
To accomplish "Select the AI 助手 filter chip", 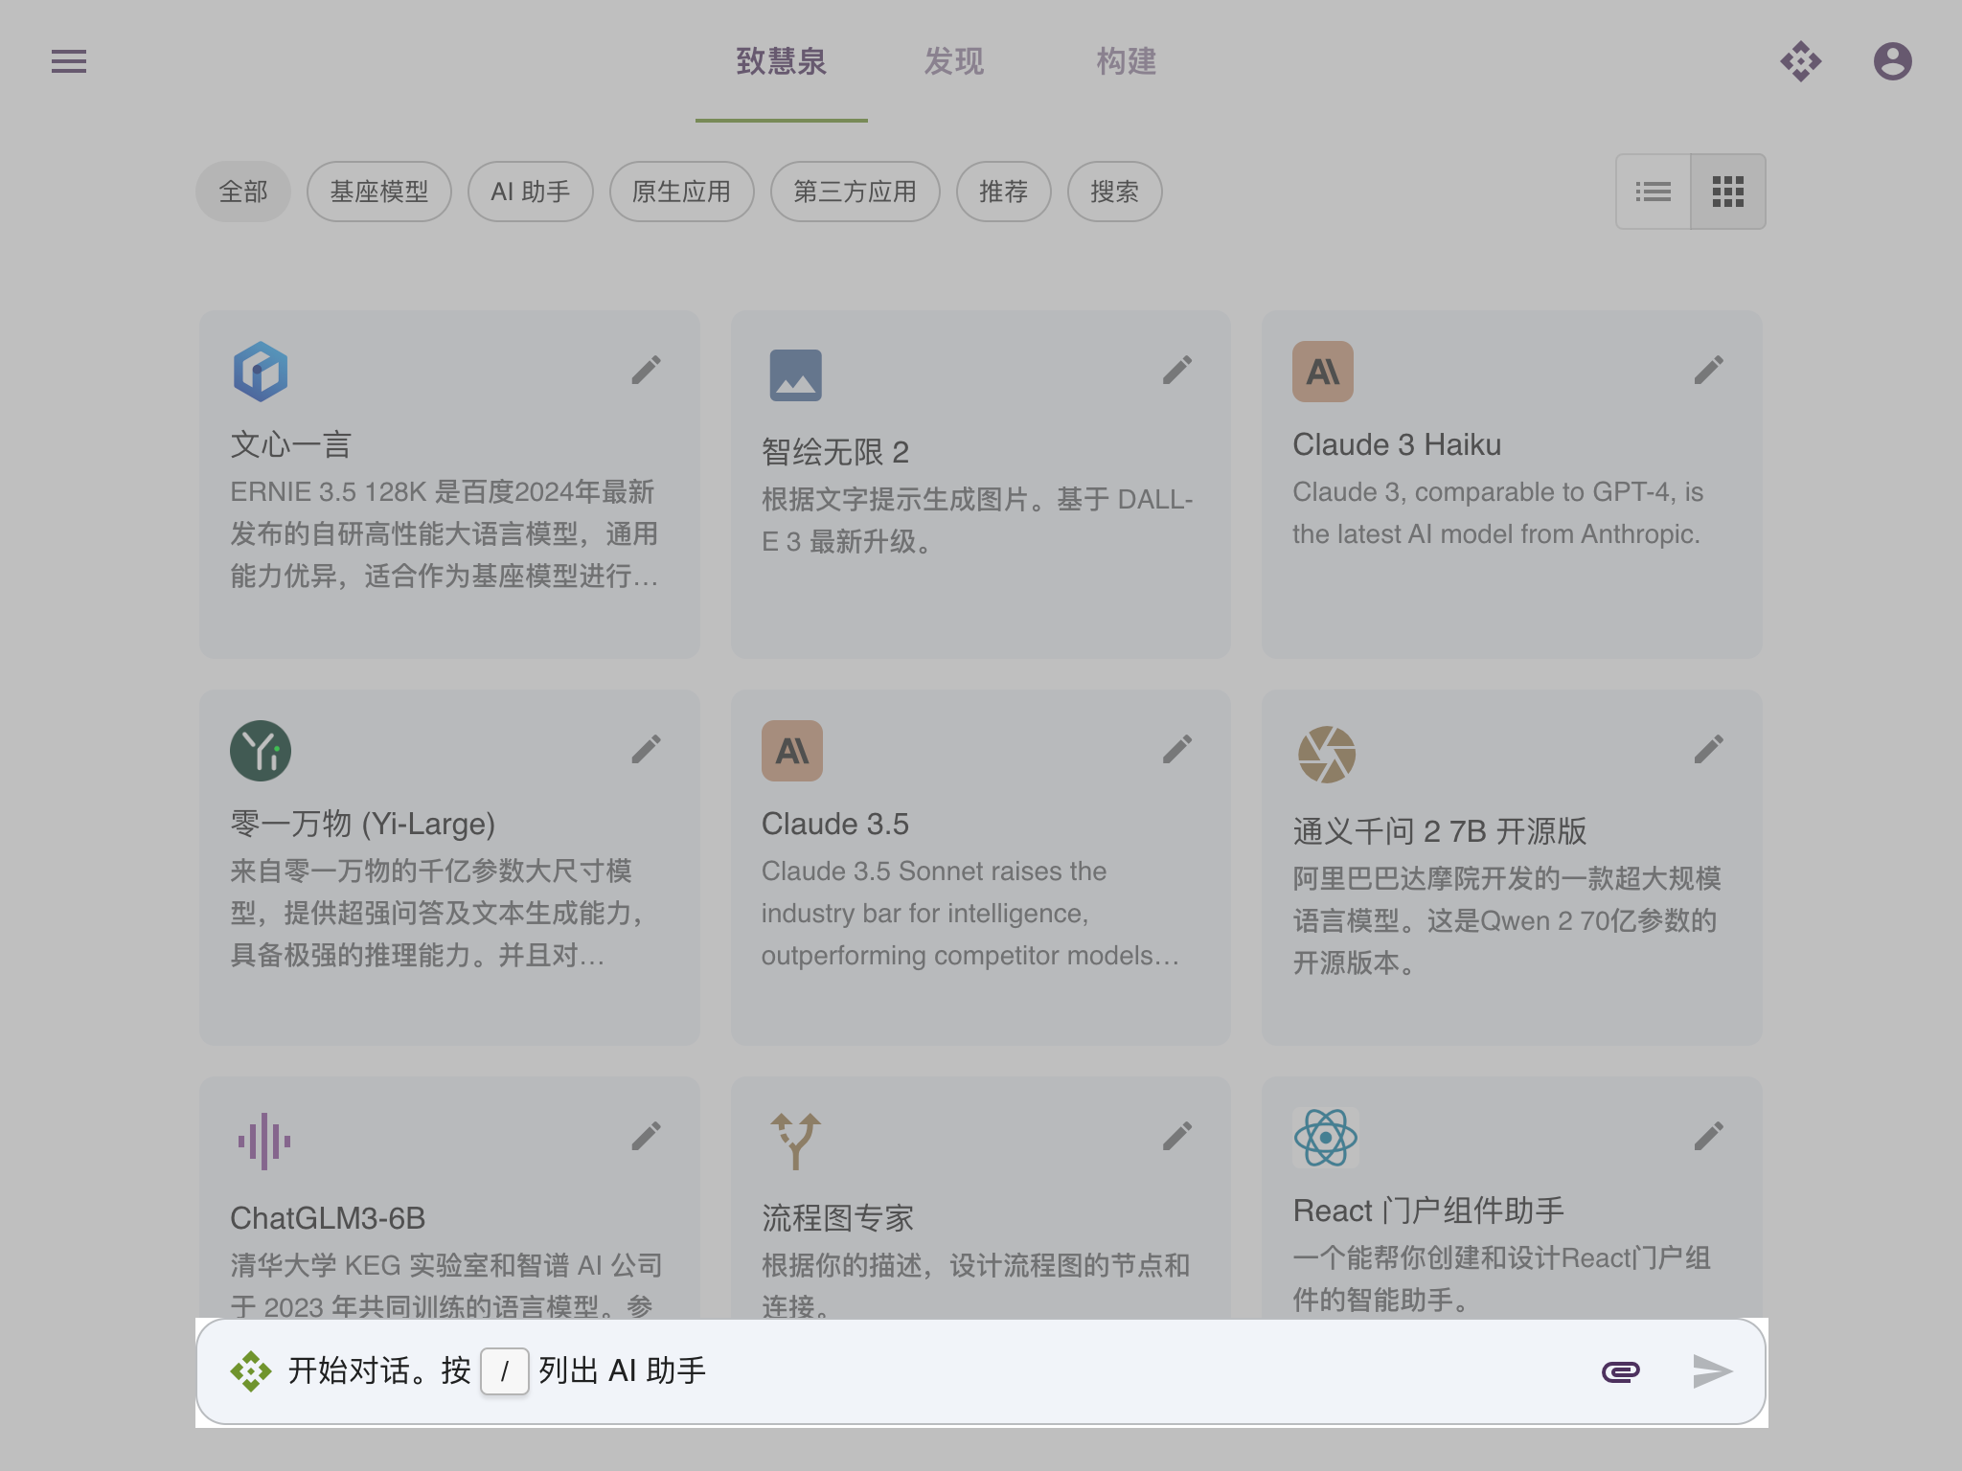I will point(531,192).
